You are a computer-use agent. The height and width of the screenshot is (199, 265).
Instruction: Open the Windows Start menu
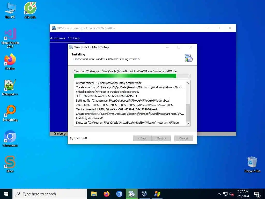click(x=6, y=194)
